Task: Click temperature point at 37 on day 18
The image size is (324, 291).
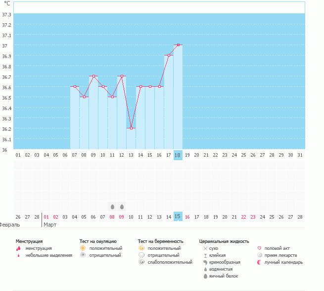Action: point(178,45)
